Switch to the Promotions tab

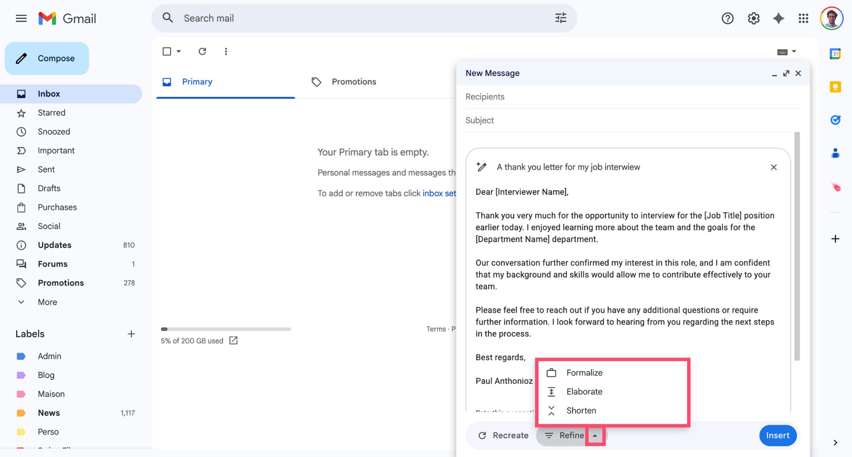pyautogui.click(x=354, y=81)
